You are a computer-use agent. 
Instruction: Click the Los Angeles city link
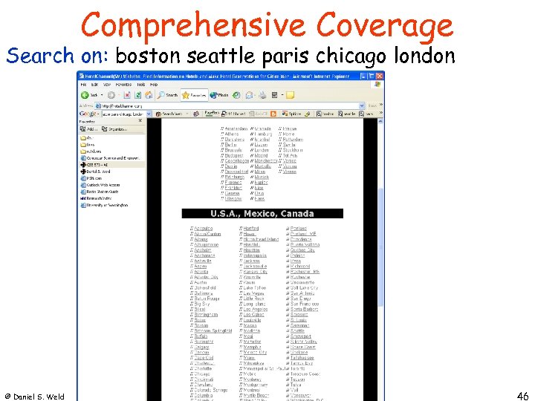click(x=256, y=309)
